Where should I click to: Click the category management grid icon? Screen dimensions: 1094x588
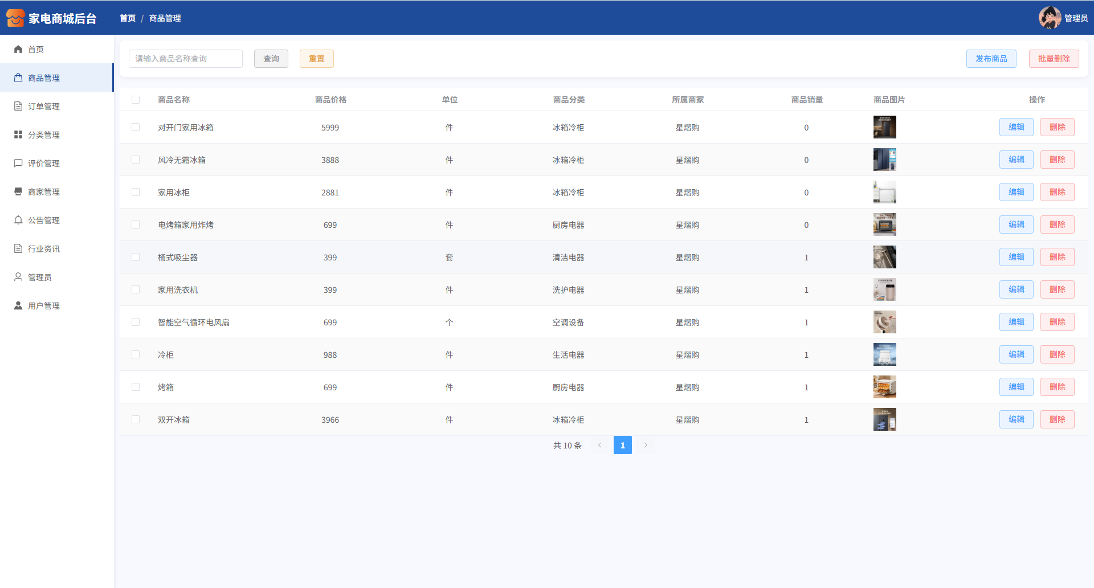pyautogui.click(x=18, y=135)
